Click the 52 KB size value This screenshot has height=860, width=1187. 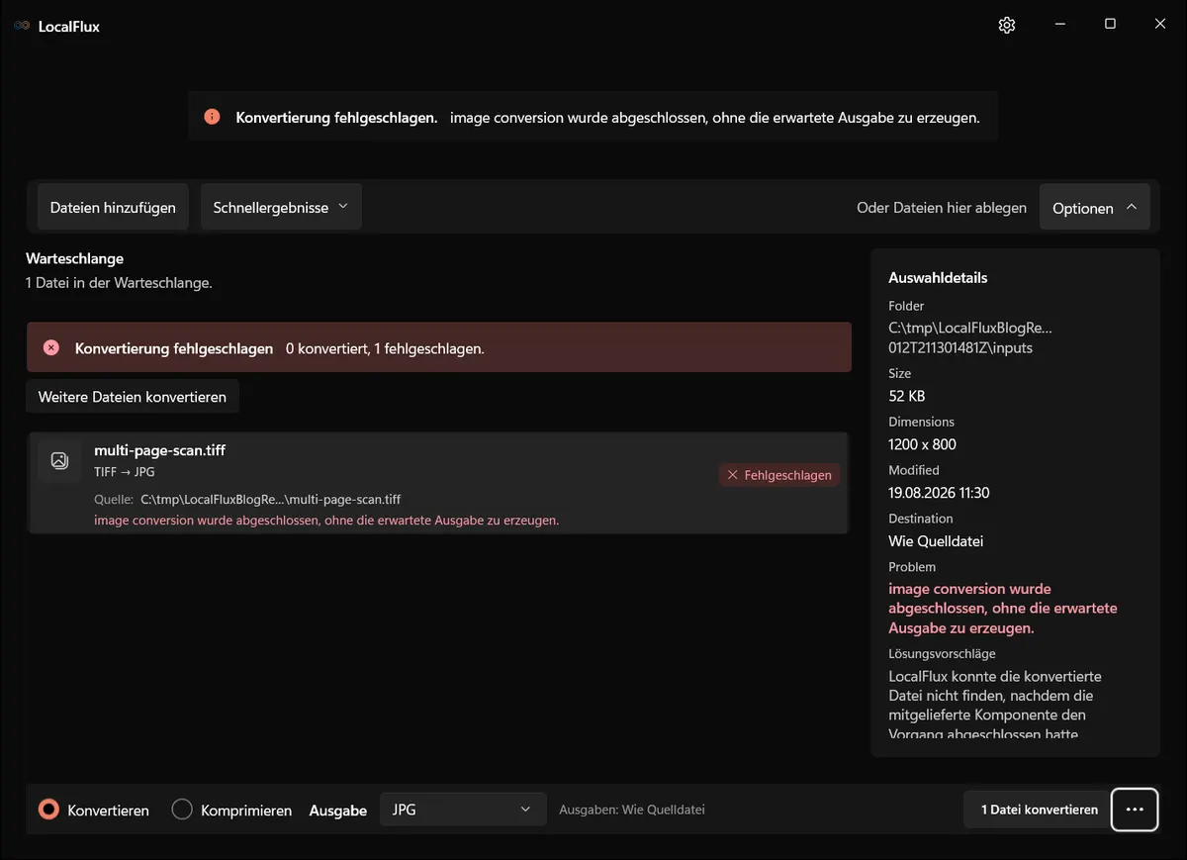coord(907,396)
